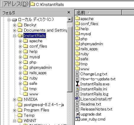Select the file name LicenceInstall.rtf
The image size is (134, 125).
[x=96, y=99]
